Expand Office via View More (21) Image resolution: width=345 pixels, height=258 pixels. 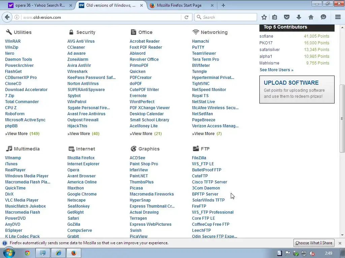point(146,134)
